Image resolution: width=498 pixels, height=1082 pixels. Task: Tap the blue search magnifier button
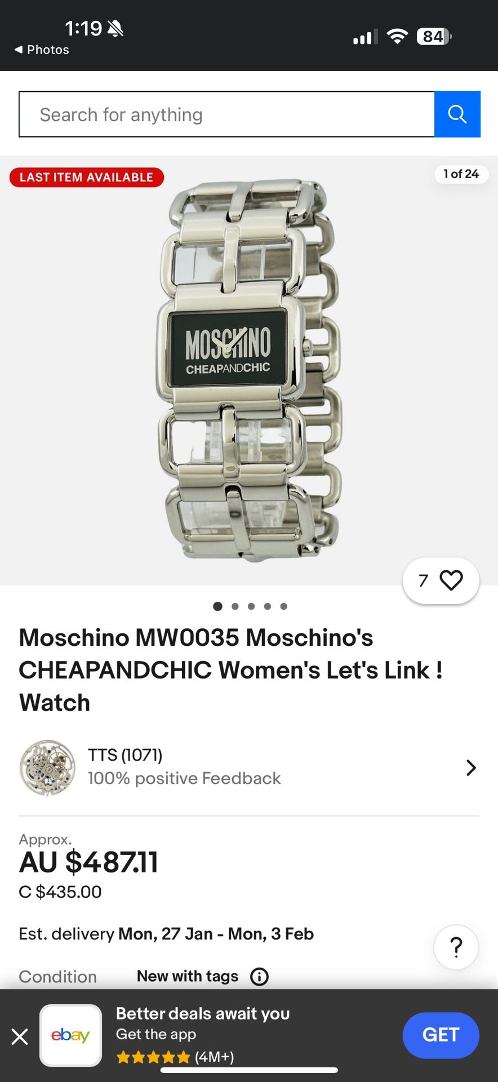(x=457, y=114)
